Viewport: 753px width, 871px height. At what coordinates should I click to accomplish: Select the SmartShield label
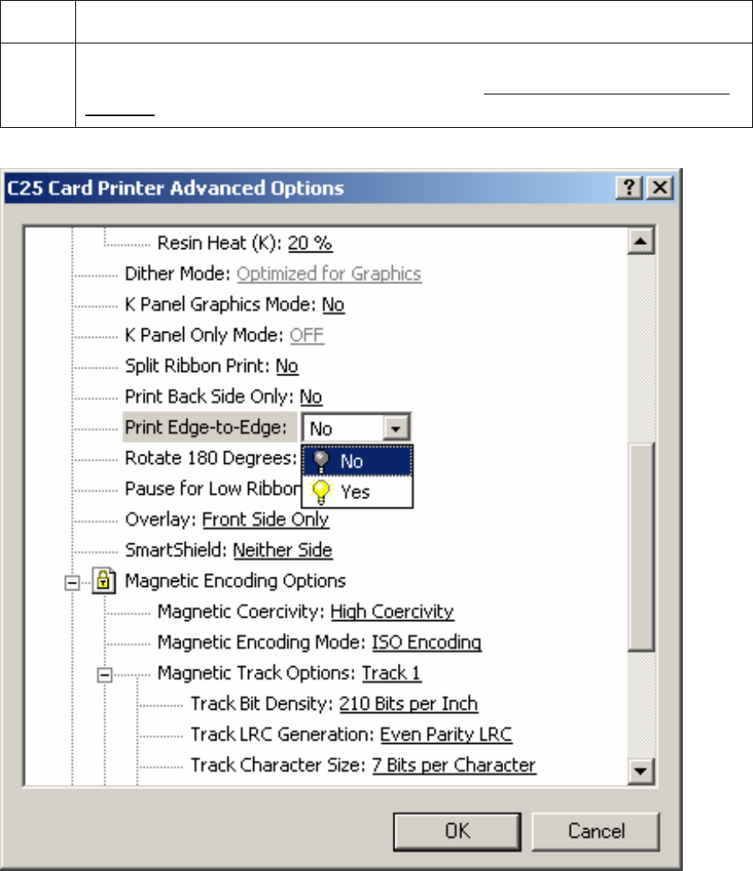176,550
